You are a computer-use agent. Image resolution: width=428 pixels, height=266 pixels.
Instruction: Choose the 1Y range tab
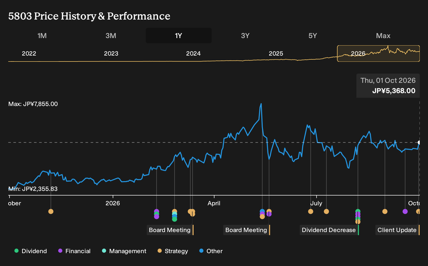point(178,36)
